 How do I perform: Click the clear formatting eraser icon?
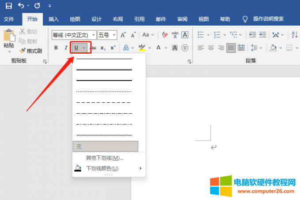pos(165,34)
